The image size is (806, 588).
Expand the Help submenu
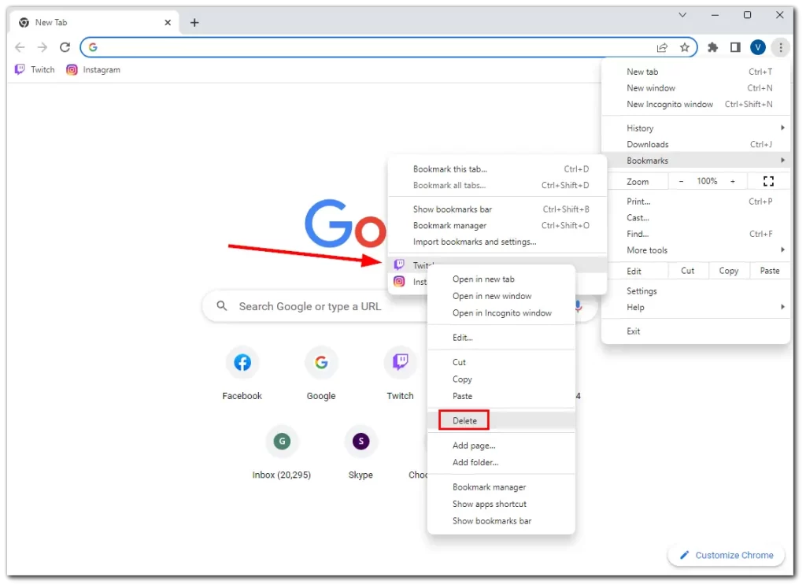click(696, 307)
